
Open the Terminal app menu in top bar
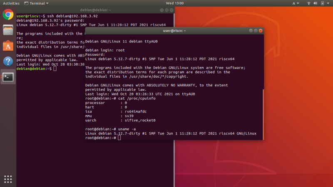[37, 3]
